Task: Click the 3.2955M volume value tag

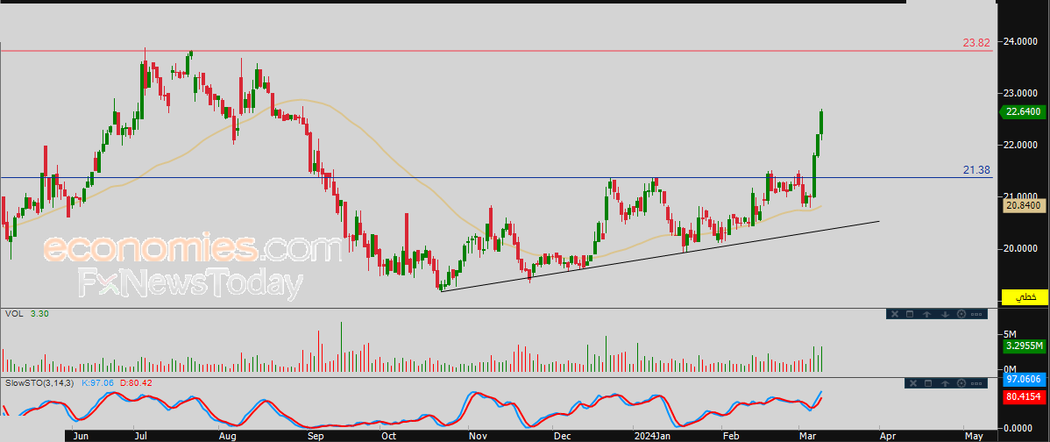Action: [1024, 346]
